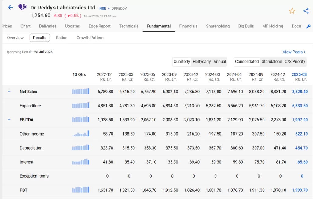Click the PBT row label
Image resolution: width=313 pixels, height=199 pixels.
point(23,190)
